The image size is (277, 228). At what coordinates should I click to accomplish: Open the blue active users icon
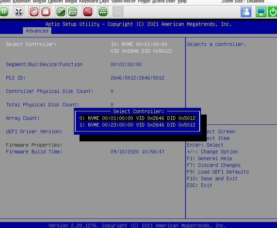pyautogui.click(x=246, y=12)
